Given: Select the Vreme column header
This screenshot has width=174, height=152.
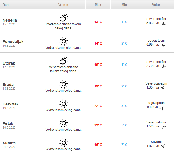Looking at the screenshot, I should (x=63, y=5).
